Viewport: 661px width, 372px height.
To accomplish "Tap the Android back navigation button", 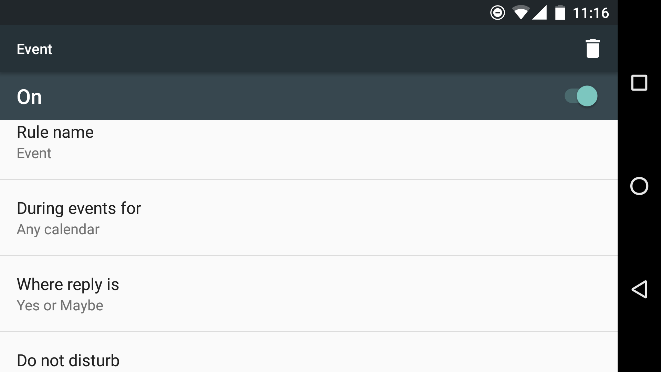I will 639,289.
